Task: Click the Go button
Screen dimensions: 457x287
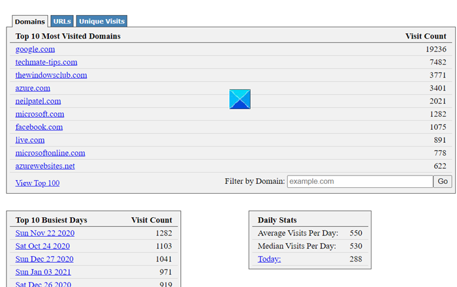Action: 443,181
